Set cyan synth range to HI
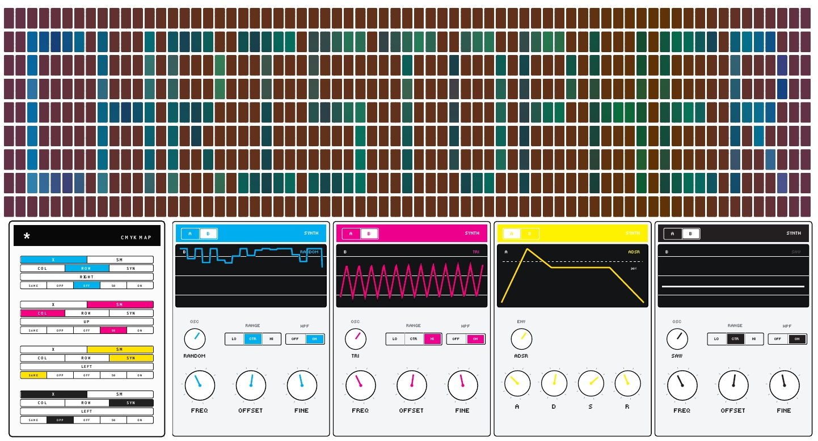 271,339
